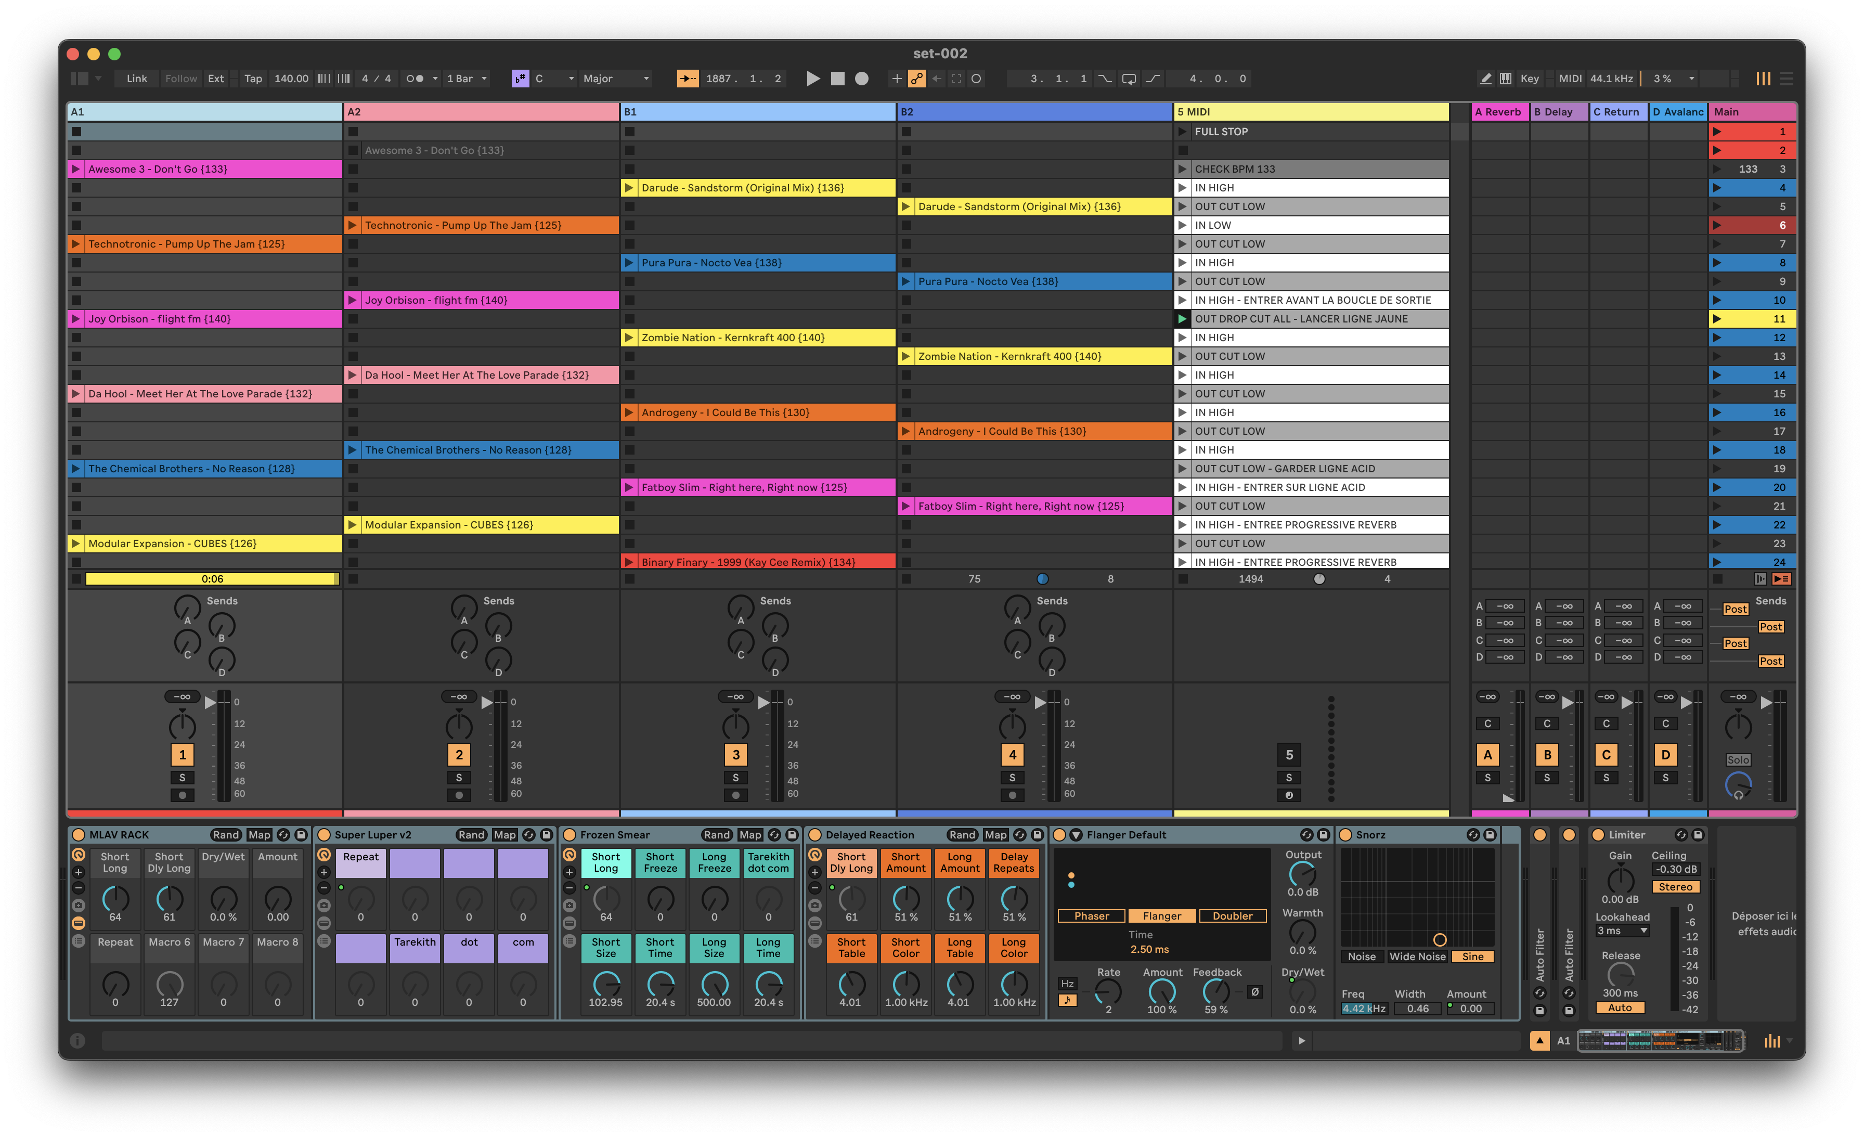This screenshot has width=1864, height=1137.
Task: Click the Tap tempo button
Action: (253, 79)
